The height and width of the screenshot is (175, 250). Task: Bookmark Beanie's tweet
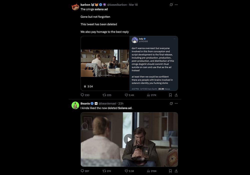pos(170,171)
